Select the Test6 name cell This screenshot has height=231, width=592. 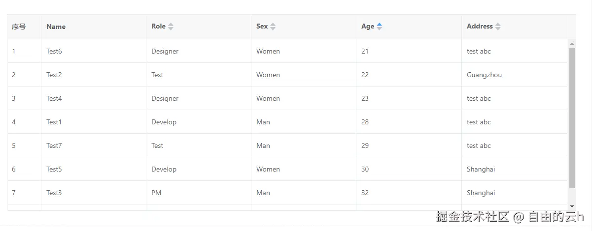(54, 51)
